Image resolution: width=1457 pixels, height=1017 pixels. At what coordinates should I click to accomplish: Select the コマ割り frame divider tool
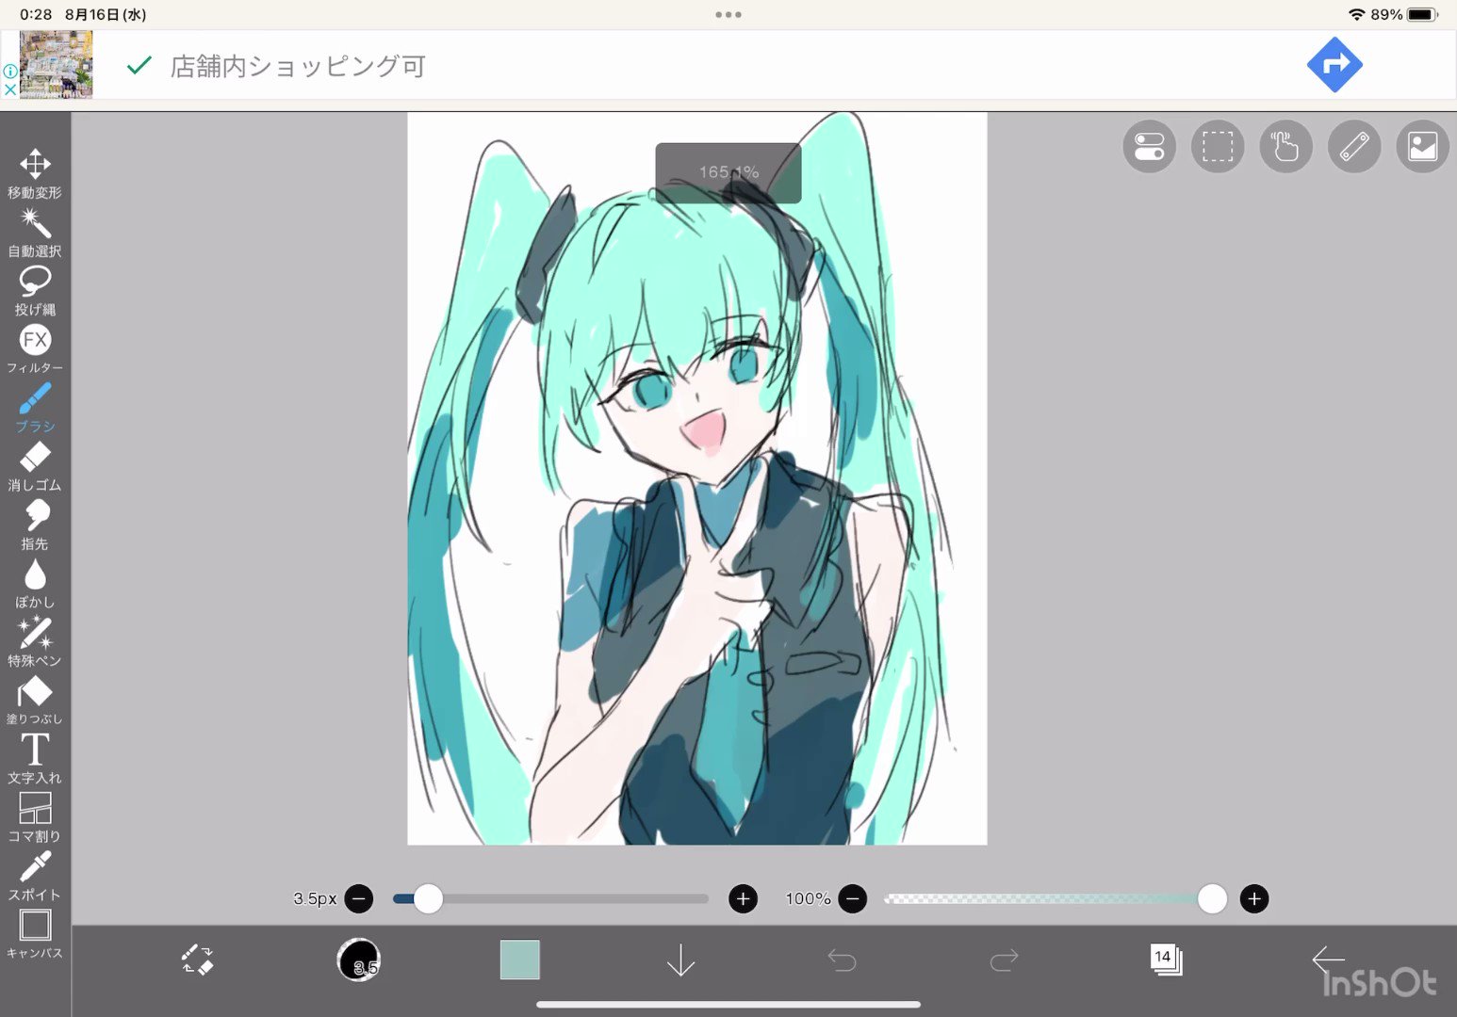pyautogui.click(x=35, y=816)
